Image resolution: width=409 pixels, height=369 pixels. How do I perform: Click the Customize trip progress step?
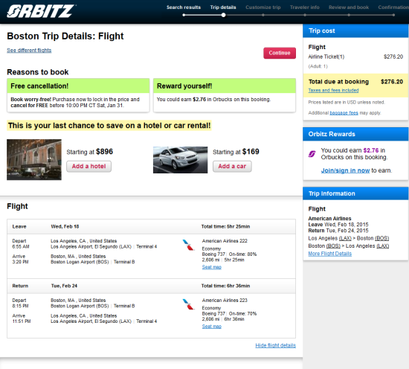click(263, 7)
